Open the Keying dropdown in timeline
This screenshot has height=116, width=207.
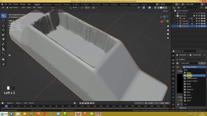click(x=19, y=103)
